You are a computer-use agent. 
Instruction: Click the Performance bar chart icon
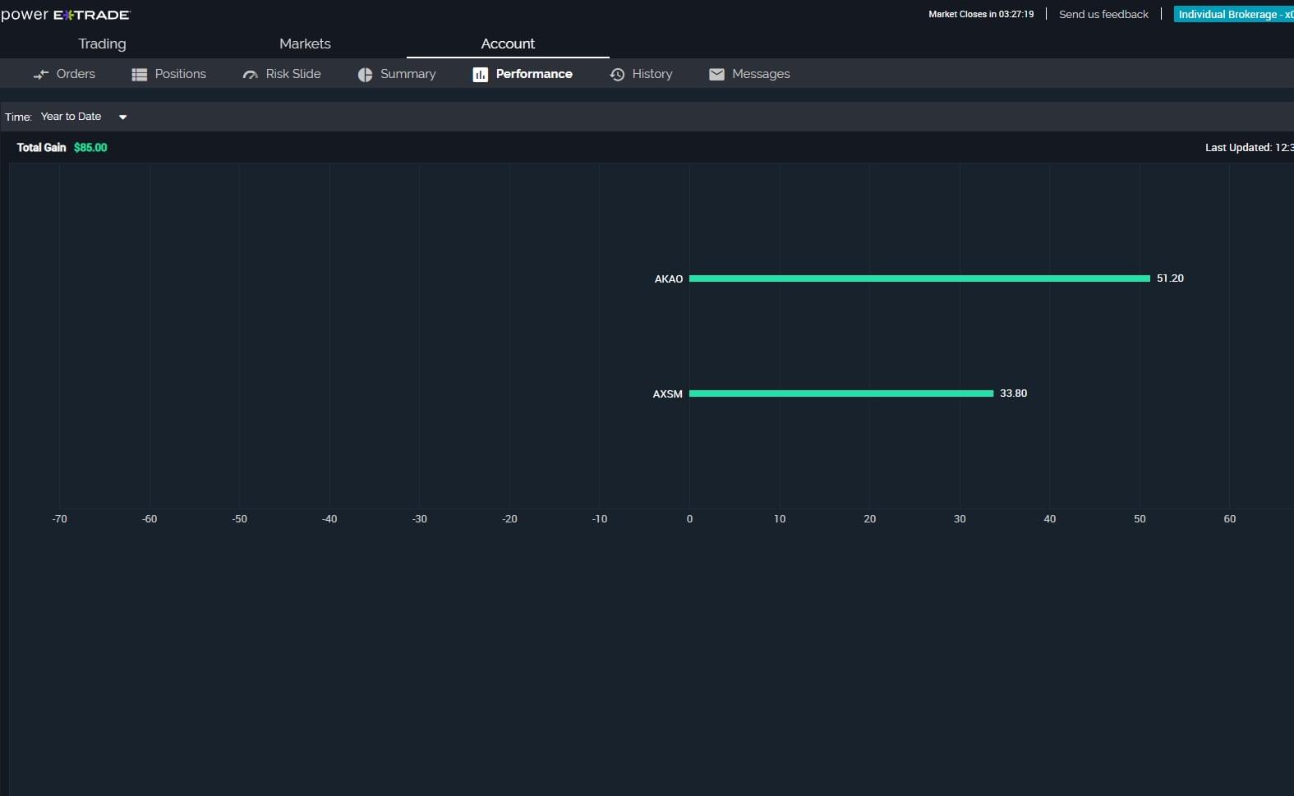pos(480,74)
